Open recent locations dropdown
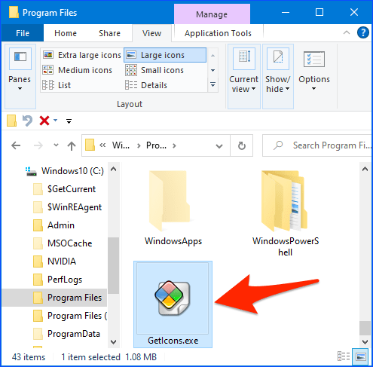This screenshot has height=367, width=373. tap(57, 145)
